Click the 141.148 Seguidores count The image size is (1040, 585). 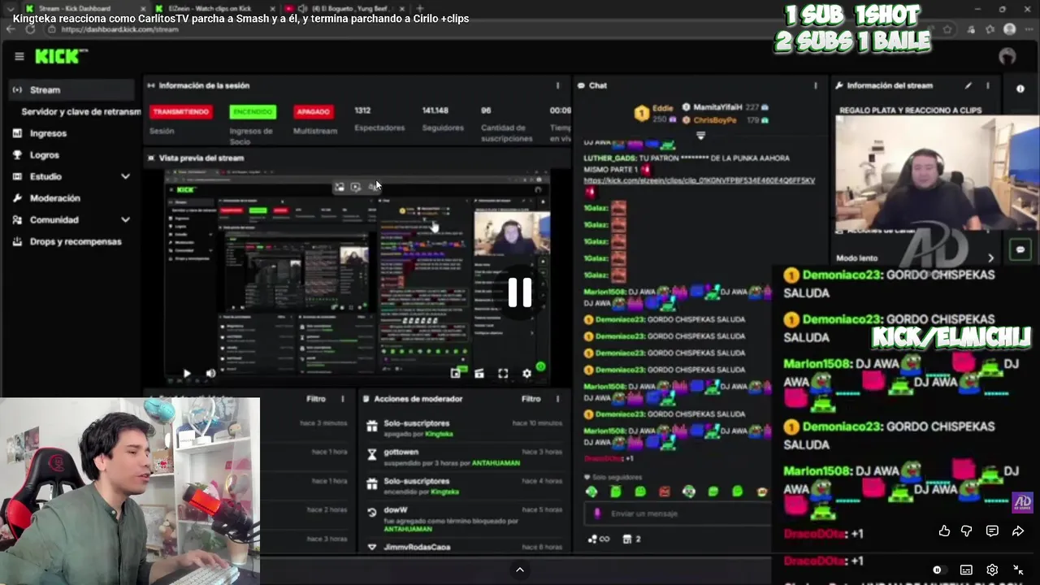click(435, 110)
